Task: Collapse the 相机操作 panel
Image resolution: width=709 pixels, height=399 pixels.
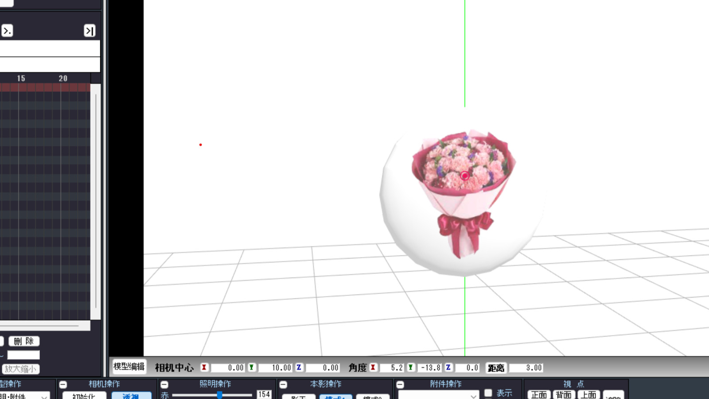Action: pos(63,385)
